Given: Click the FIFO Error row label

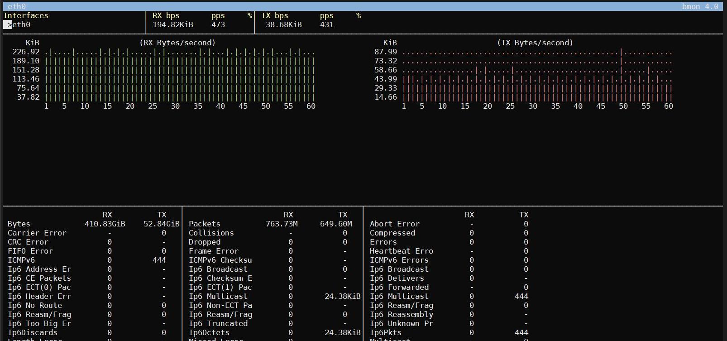Looking at the screenshot, I should click(x=30, y=251).
